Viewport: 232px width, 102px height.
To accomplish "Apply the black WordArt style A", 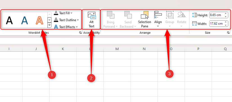I will (x=9, y=20).
